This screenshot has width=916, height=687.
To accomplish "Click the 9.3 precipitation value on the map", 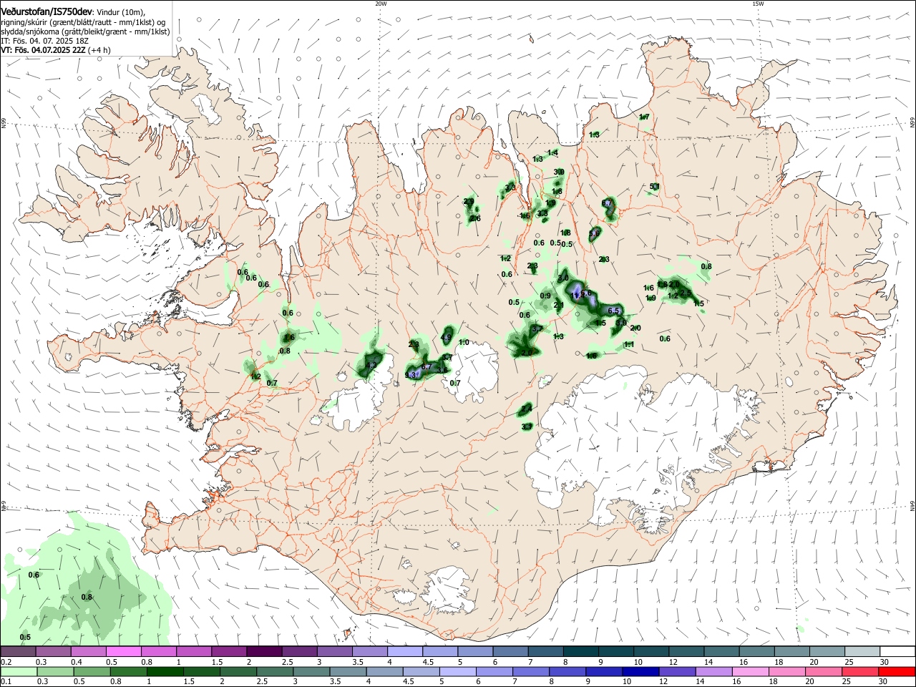I will [410, 375].
